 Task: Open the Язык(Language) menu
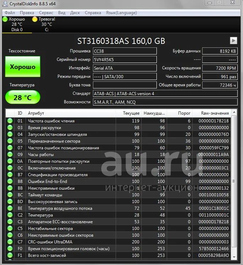tap(121, 13)
